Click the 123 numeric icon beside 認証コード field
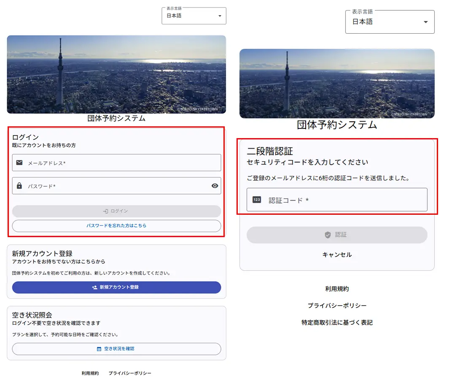 coord(256,200)
